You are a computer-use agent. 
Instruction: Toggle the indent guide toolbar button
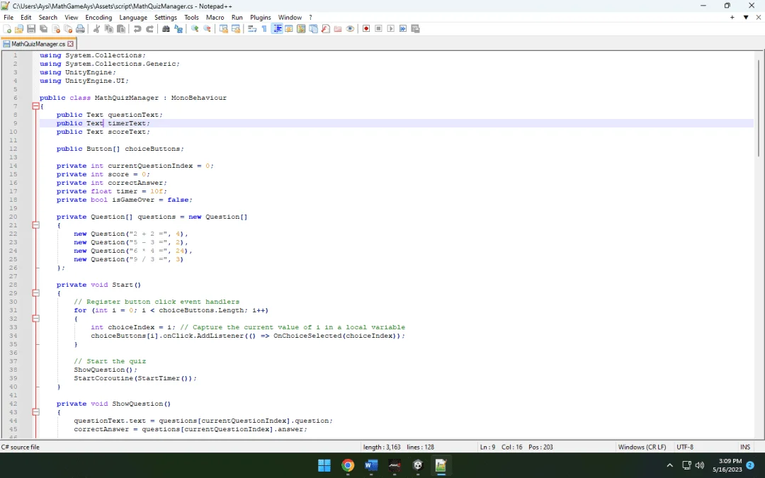[277, 29]
